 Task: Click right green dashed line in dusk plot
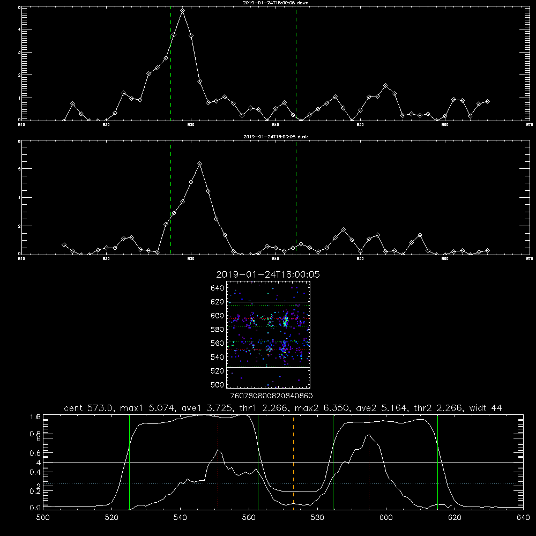pyautogui.click(x=296, y=197)
